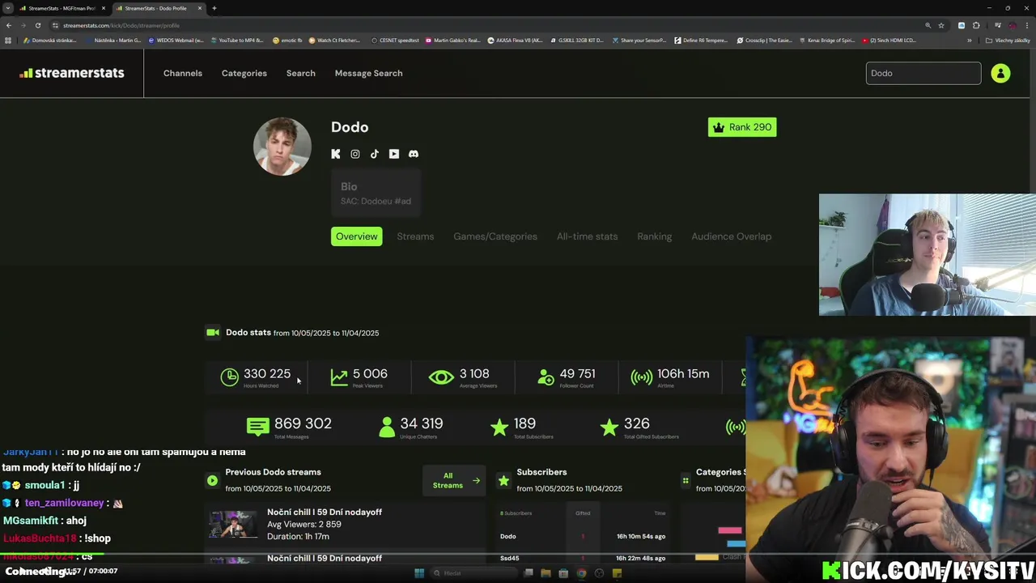
Task: Click the star icon beside Subscribers heading
Action: [x=503, y=480]
